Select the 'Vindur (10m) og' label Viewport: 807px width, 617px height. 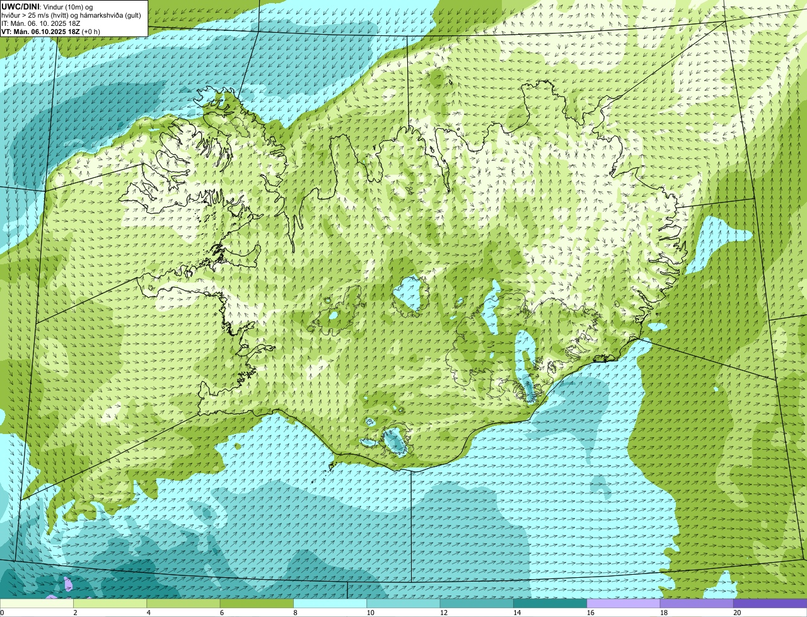tap(68, 7)
